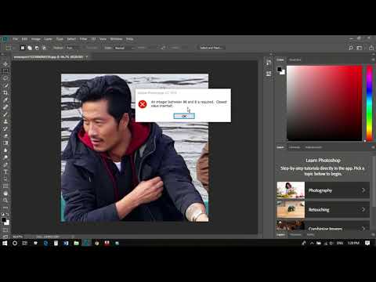This screenshot has height=282, width=376.
Task: Open the Image menu
Action: [x=36, y=39]
